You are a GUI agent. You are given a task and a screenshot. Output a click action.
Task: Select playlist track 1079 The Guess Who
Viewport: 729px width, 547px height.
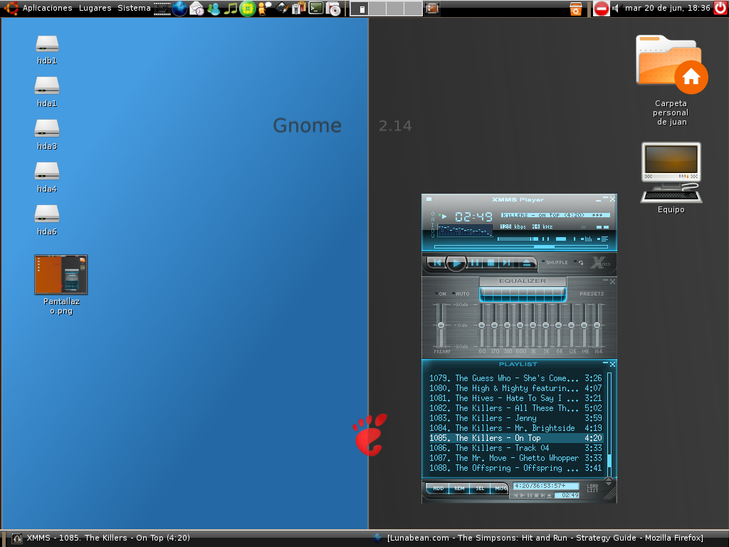click(x=515, y=378)
